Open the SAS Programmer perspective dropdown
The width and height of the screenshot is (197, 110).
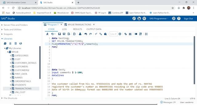pyautogui.click(x=159, y=18)
